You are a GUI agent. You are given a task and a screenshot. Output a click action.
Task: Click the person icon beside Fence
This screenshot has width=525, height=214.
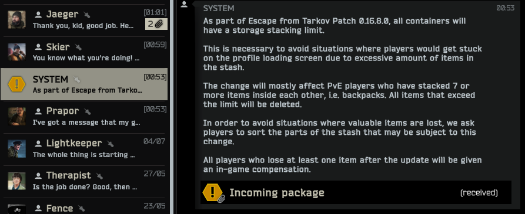click(38, 208)
